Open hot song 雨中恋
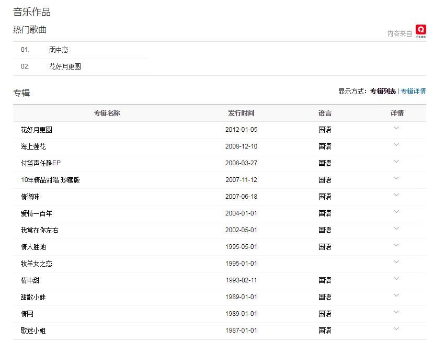 [59, 50]
